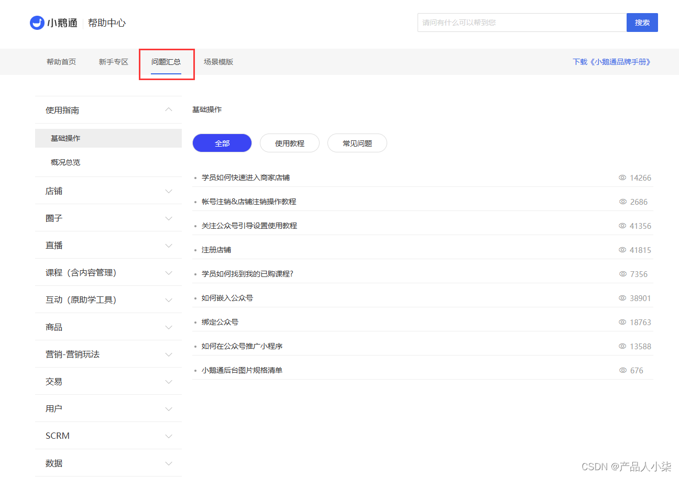This screenshot has height=477, width=679.
Task: Open article 小鹅通后台图片规格清单
Action: tap(242, 370)
